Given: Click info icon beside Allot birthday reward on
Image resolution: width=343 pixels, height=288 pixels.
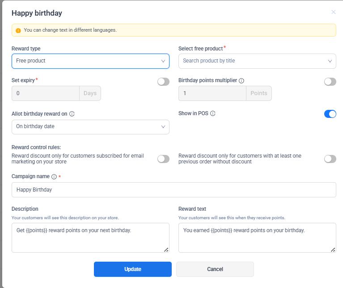Looking at the screenshot, I should pyautogui.click(x=72, y=114).
